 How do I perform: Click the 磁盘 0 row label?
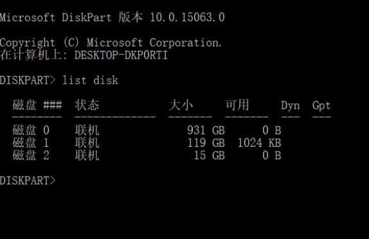31,130
